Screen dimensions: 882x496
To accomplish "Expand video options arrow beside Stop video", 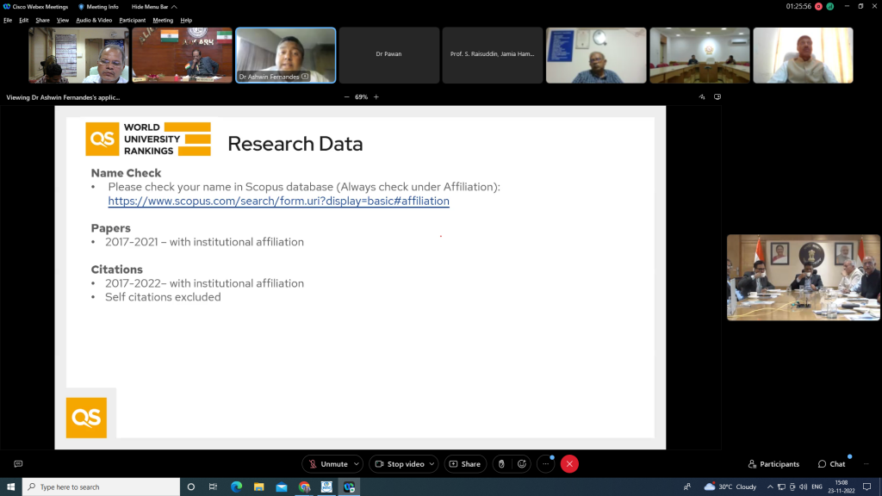I will click(x=432, y=464).
